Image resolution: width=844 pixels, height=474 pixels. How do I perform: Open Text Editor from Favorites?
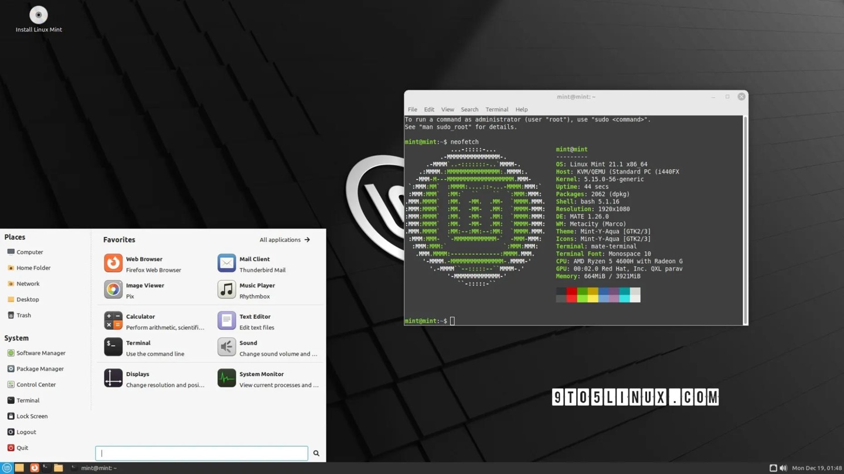pos(268,321)
